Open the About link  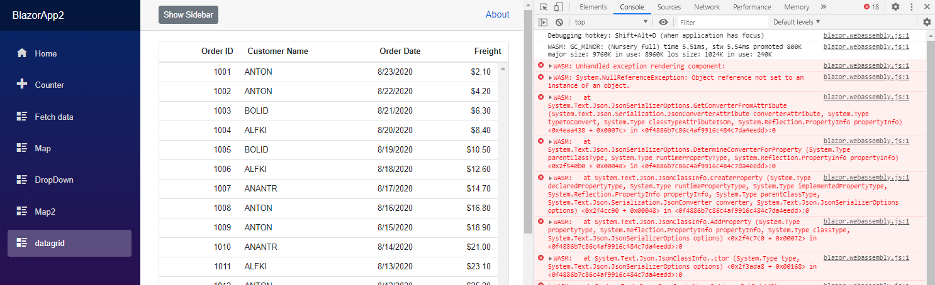click(497, 14)
